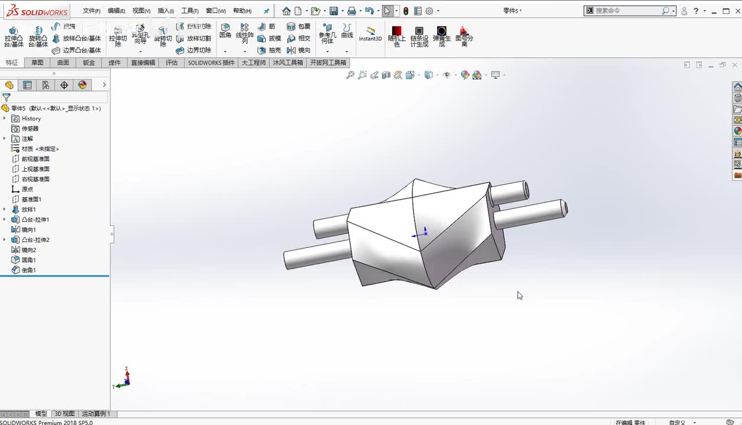Switch to the 3D 视图 bottom tab
742x425 pixels.
pyautogui.click(x=65, y=414)
